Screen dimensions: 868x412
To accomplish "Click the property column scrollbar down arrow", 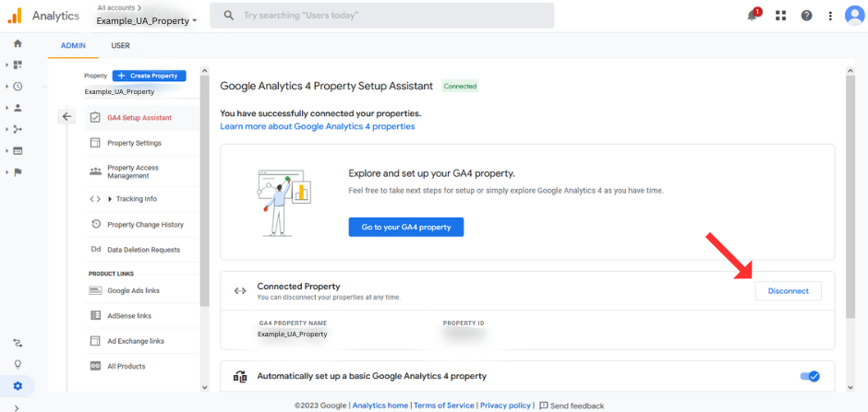I will 205,388.
